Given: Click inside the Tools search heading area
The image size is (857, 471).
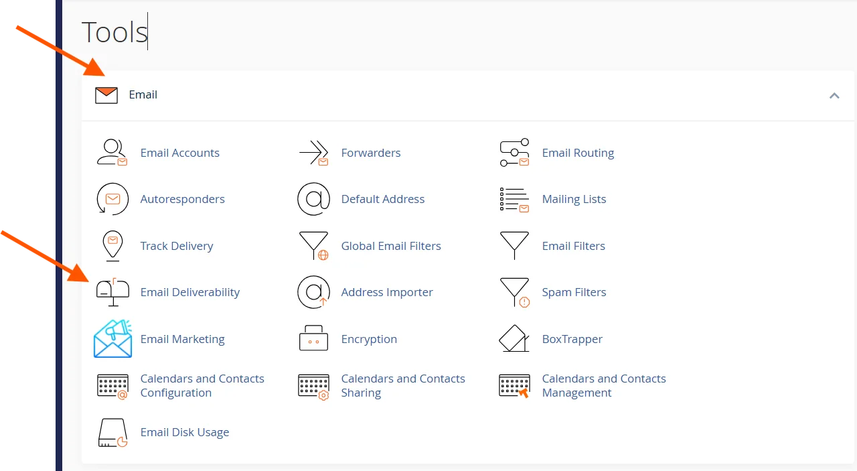Looking at the screenshot, I should click(115, 31).
